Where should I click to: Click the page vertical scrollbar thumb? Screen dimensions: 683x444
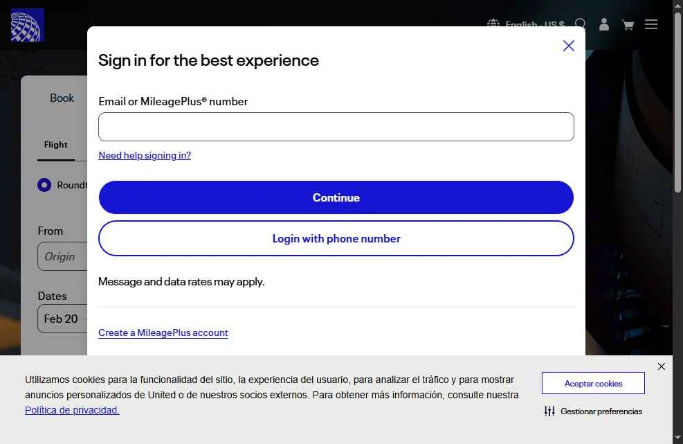coord(677,103)
